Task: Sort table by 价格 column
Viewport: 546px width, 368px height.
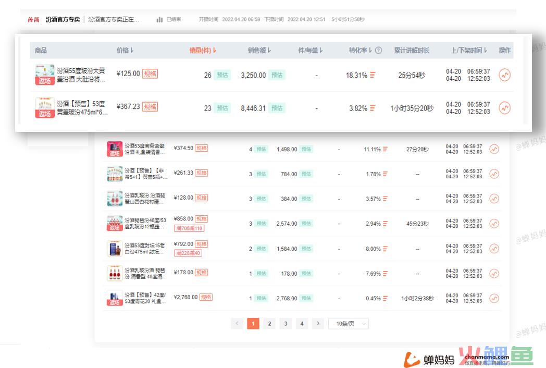Action: click(x=125, y=50)
